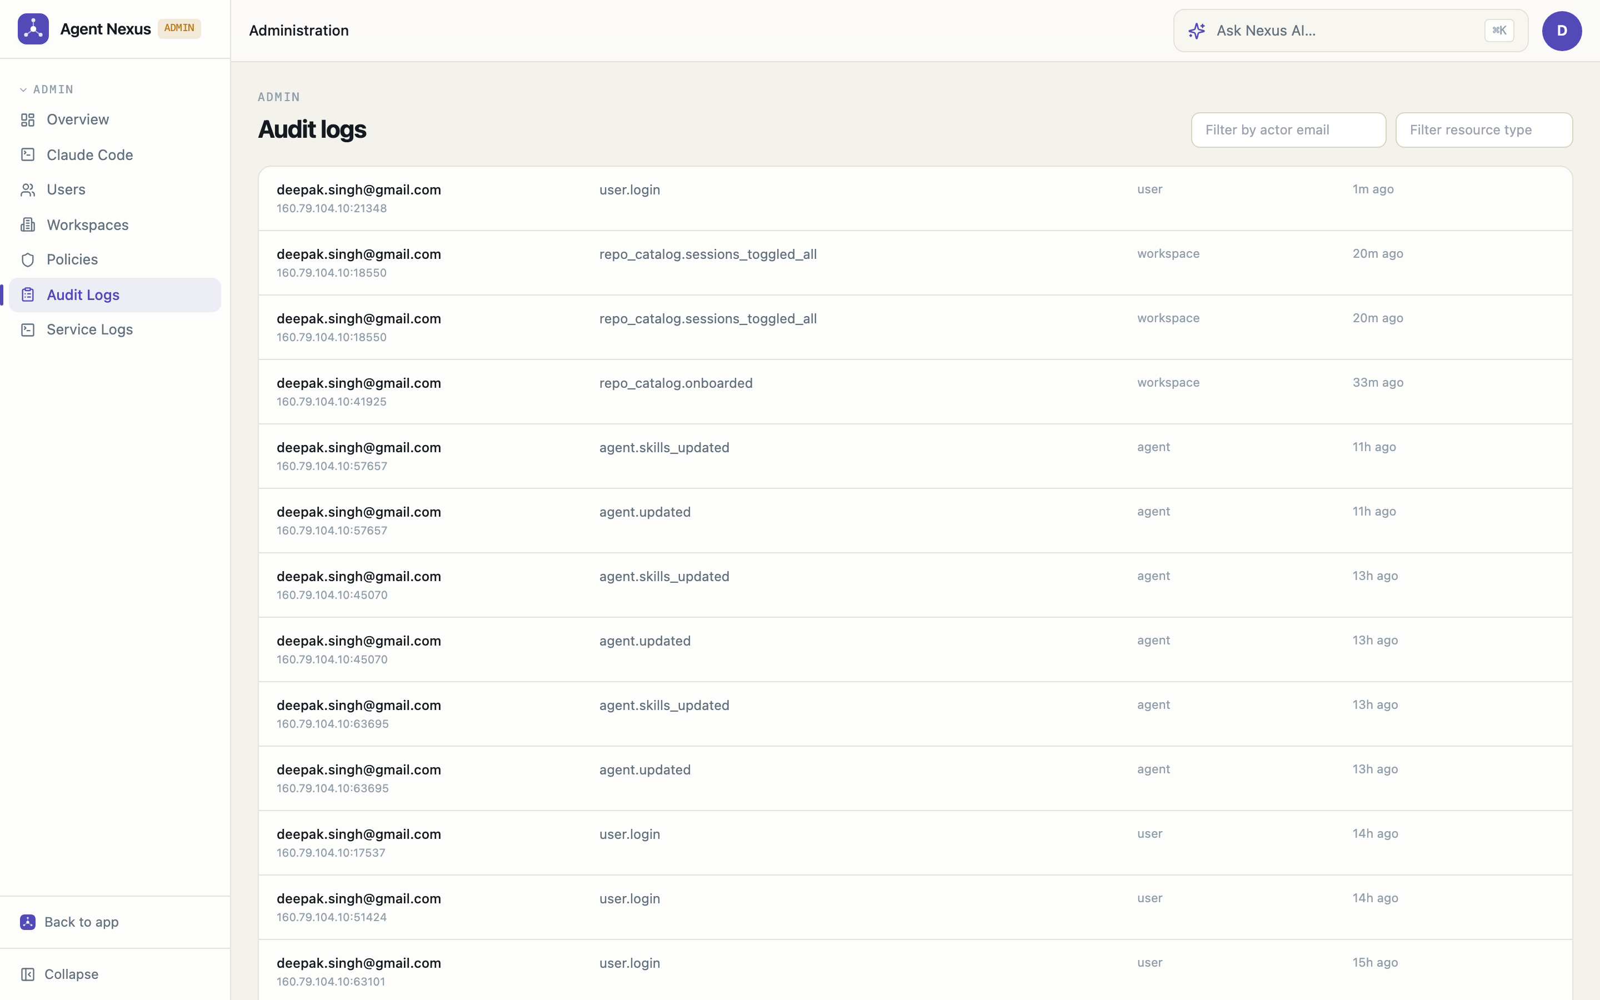The height and width of the screenshot is (1000, 1600).
Task: Click the Back to app link
Action: (81, 922)
